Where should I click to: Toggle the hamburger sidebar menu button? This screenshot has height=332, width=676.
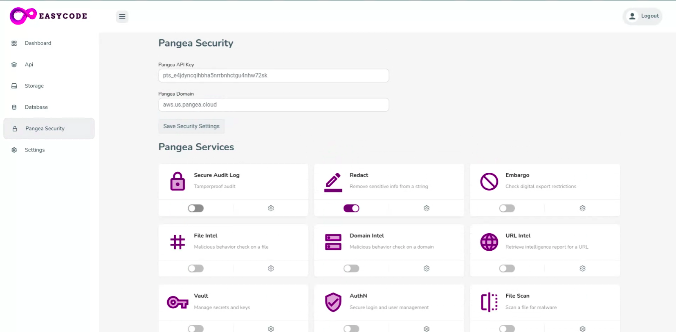tap(122, 17)
